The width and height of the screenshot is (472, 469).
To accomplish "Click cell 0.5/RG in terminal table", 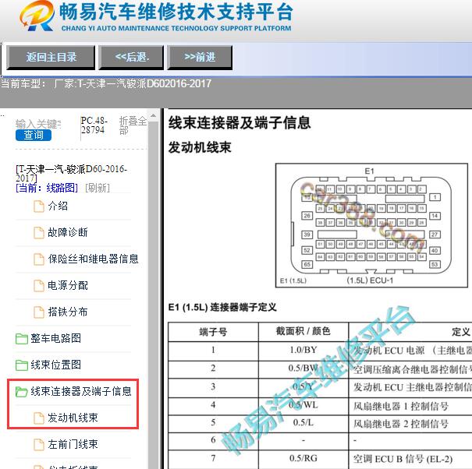I will (x=303, y=458).
